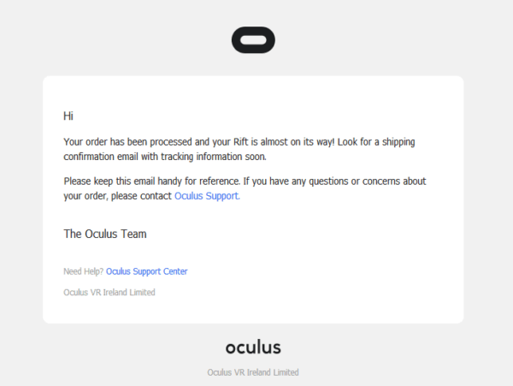The height and width of the screenshot is (386, 513).
Task: Click the words 'shipping' in first paragraph
Action: pos(398,142)
